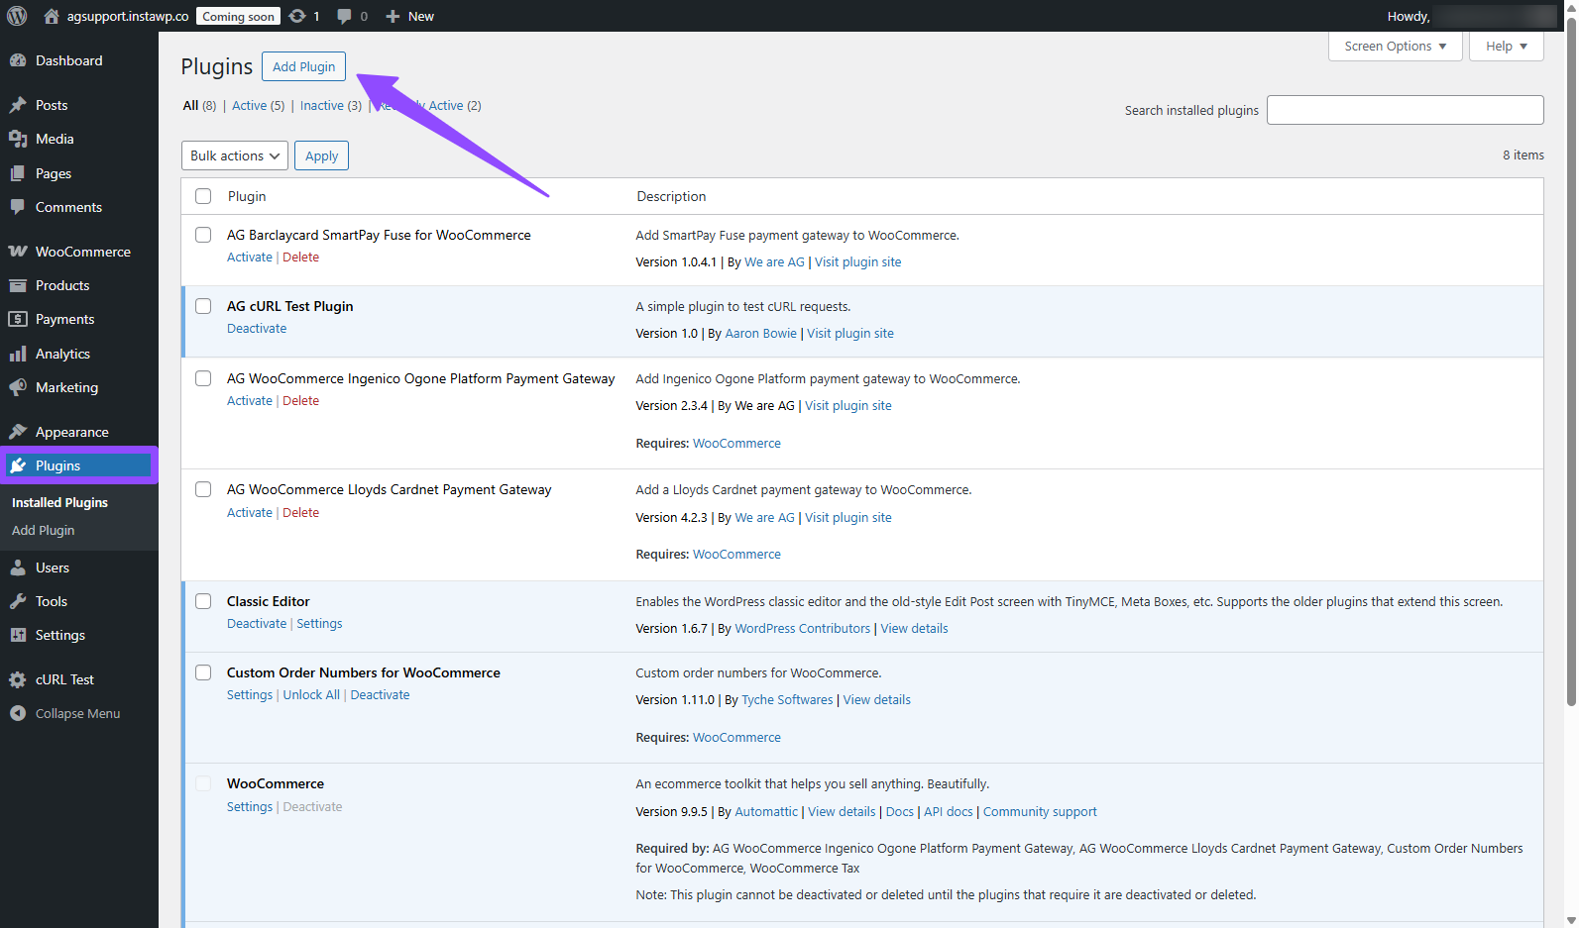Click the WordPress logo icon in the admin bar

click(17, 16)
